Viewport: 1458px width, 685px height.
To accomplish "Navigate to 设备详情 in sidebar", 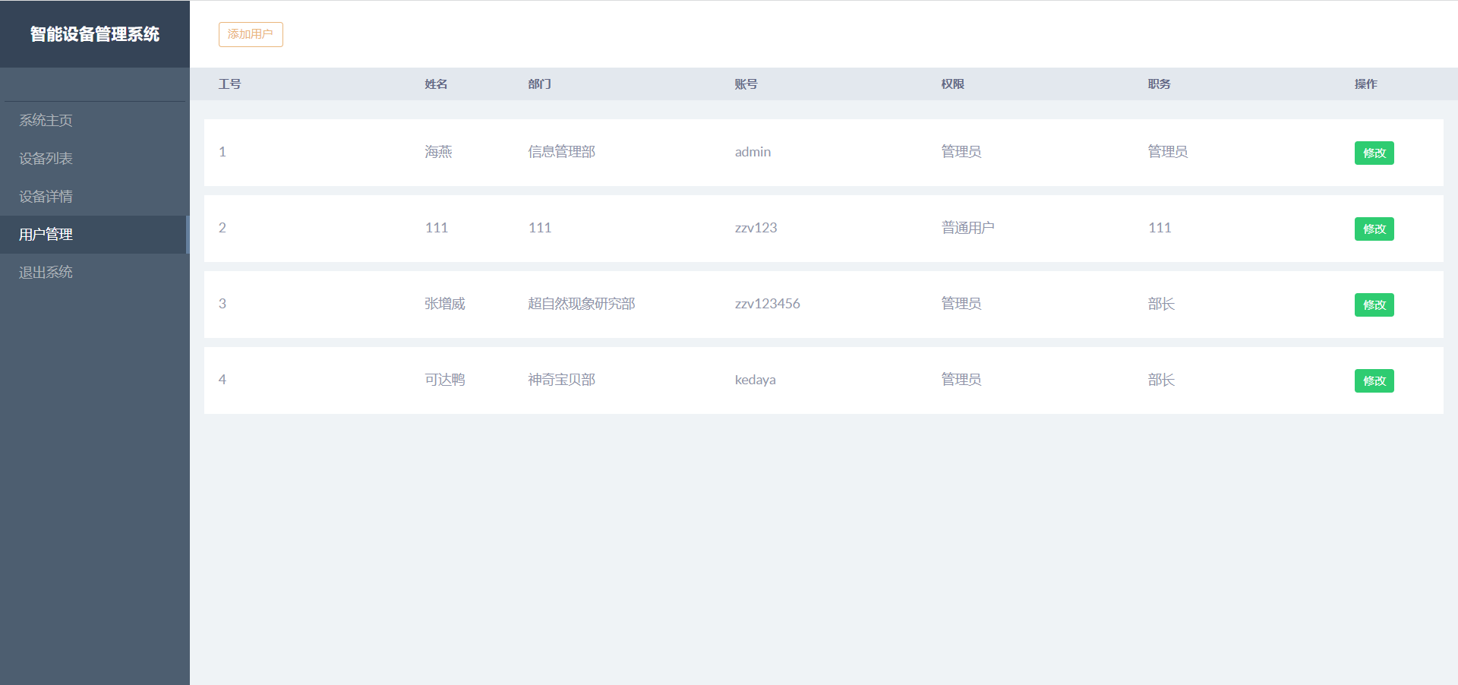I will click(46, 196).
